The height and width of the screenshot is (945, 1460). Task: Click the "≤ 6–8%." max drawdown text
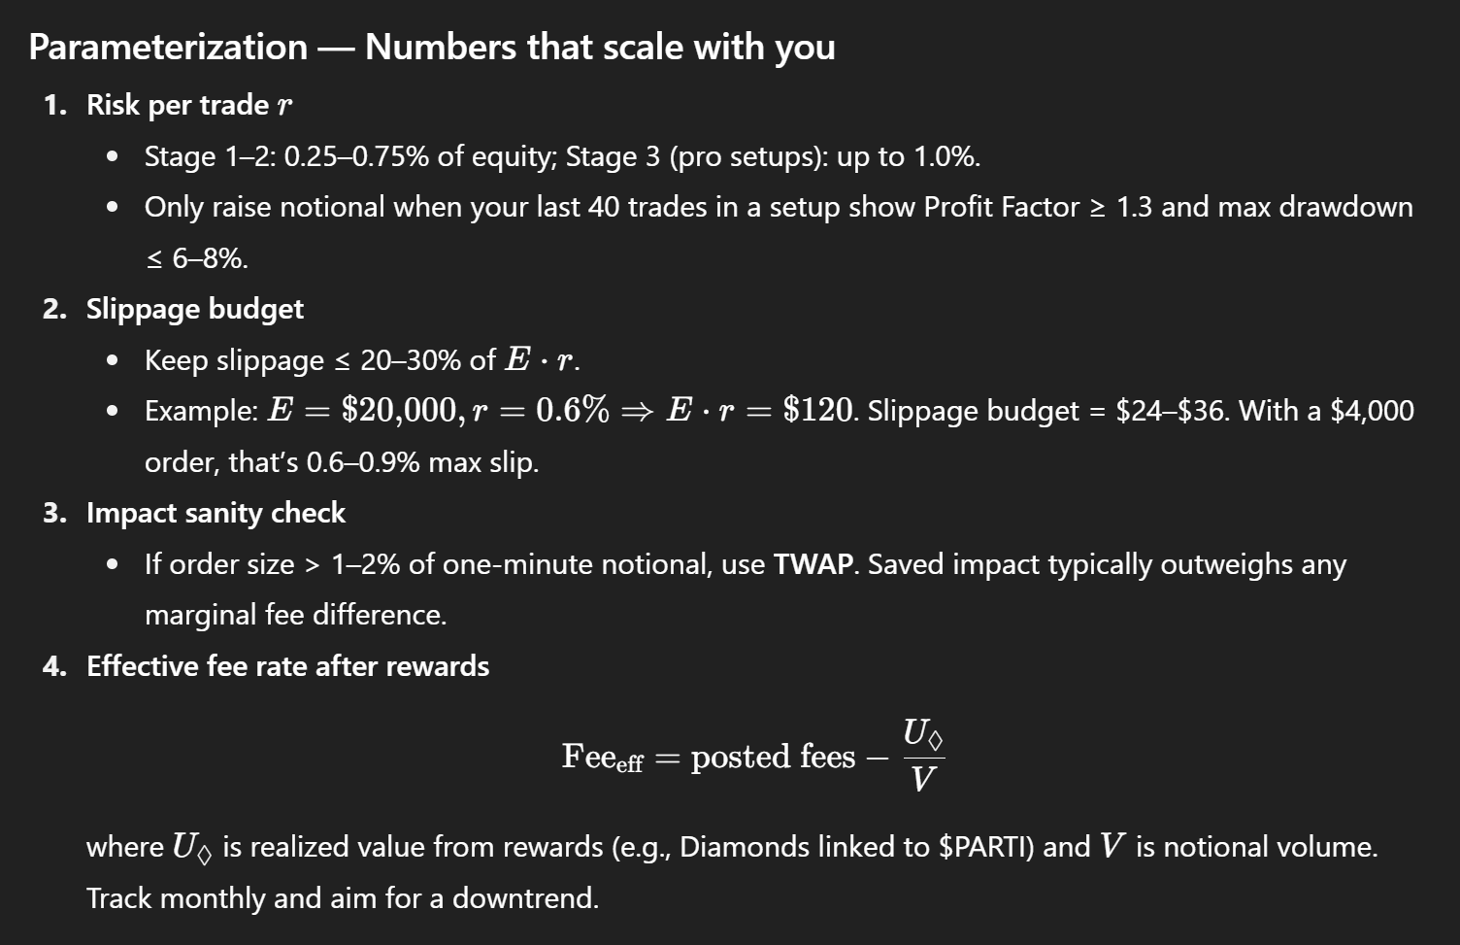click(197, 258)
